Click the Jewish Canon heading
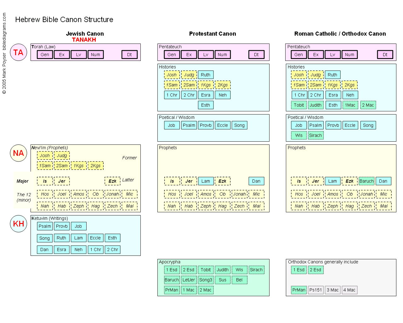 pos(85,34)
